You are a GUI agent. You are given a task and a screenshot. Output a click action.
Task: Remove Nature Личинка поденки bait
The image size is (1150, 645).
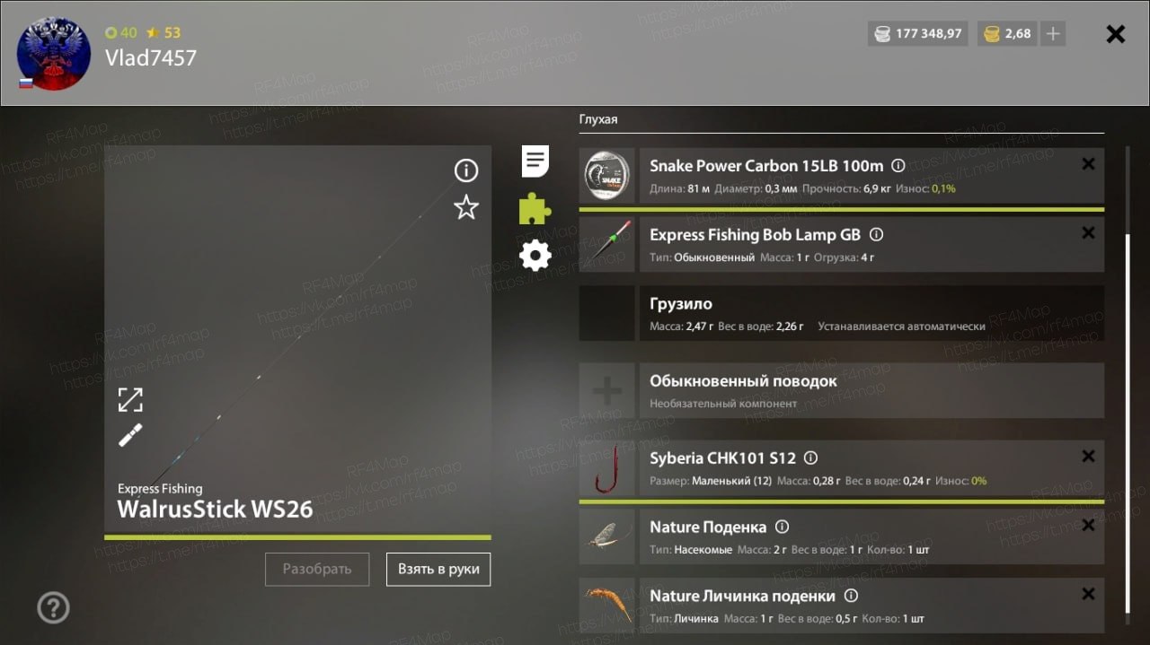pos(1088,594)
